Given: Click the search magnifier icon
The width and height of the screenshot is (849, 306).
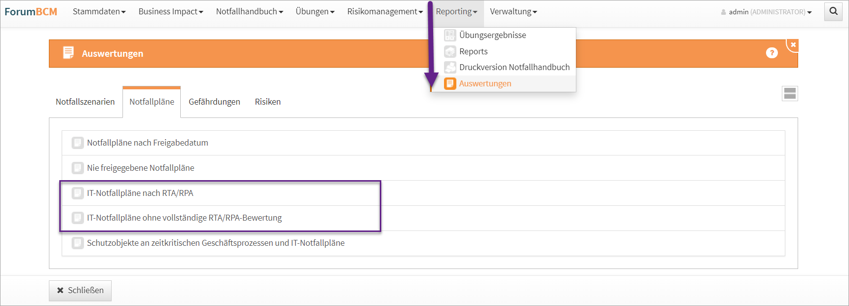Looking at the screenshot, I should click(x=833, y=11).
